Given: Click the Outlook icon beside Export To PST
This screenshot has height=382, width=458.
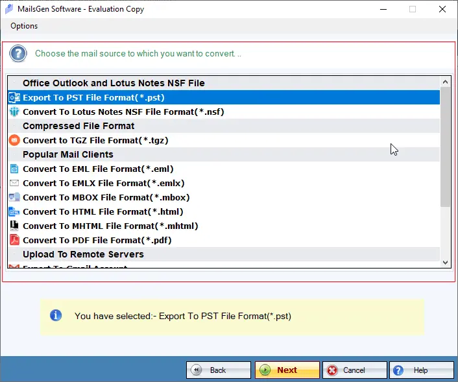Looking at the screenshot, I should point(14,97).
